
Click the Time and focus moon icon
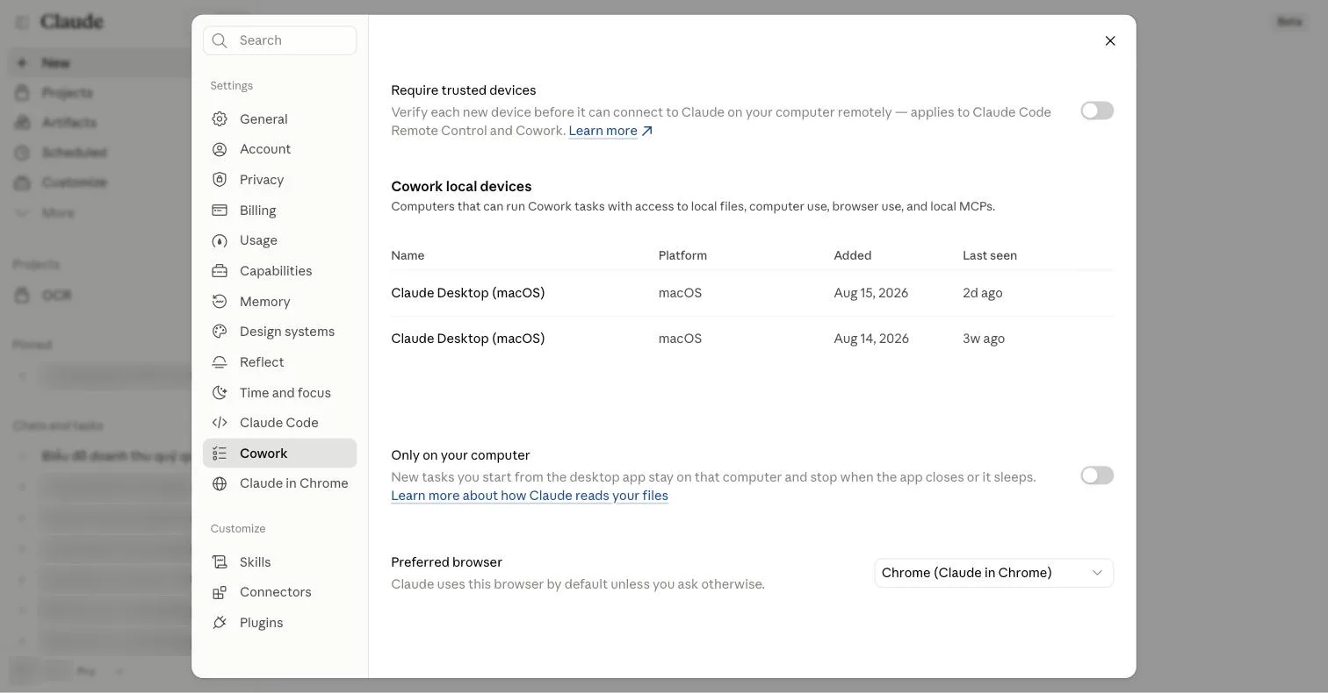pos(220,393)
